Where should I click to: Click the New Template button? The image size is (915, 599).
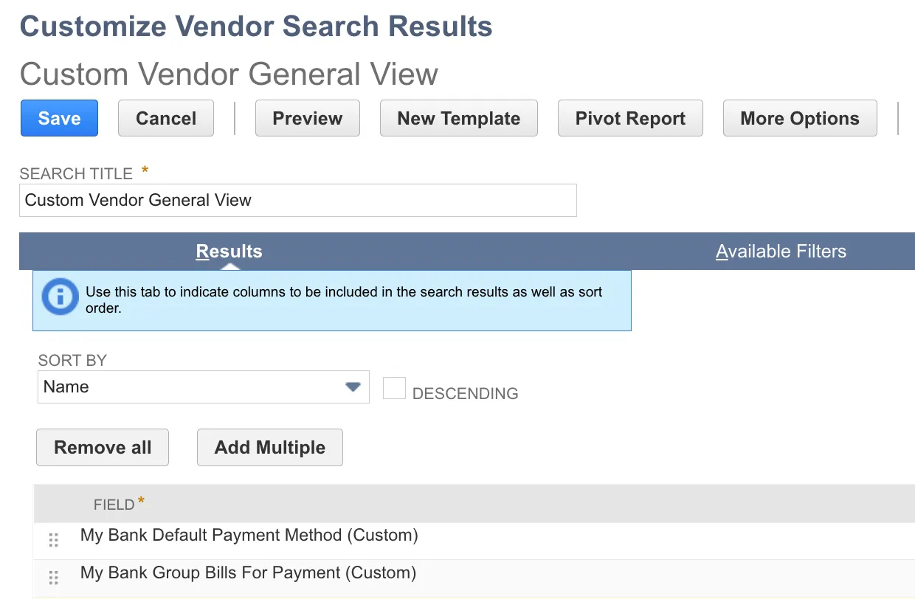[x=459, y=118]
